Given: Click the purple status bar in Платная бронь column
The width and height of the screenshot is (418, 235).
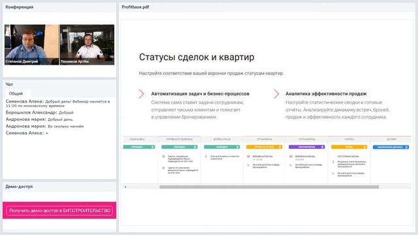Looking at the screenshot, I should [306, 147].
